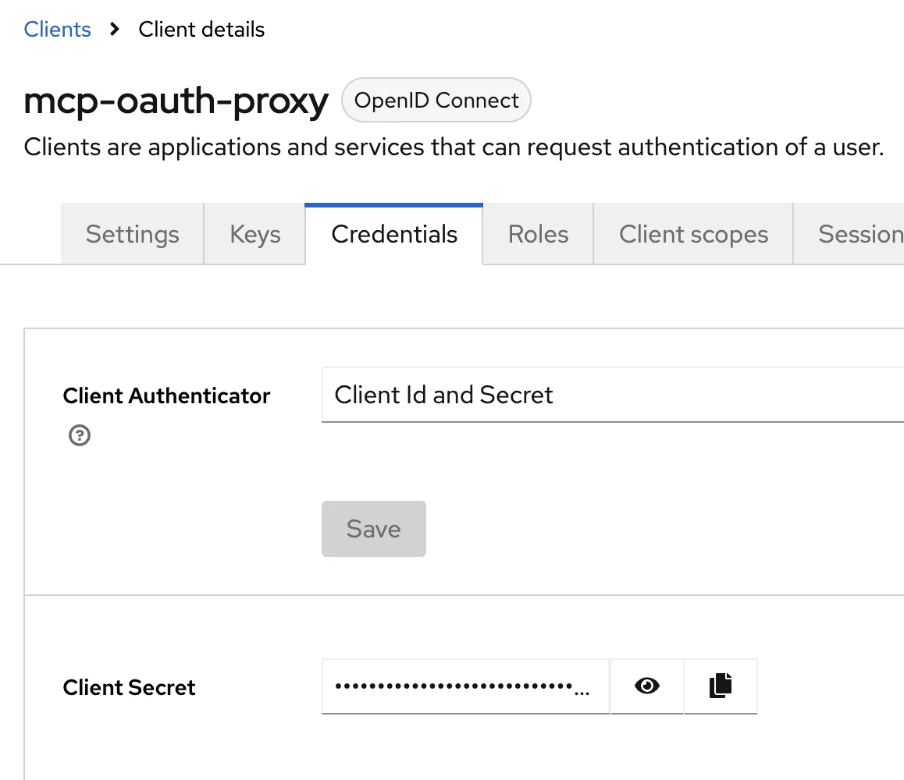Reveal the Client Secret value with the eye icon
The height and width of the screenshot is (780, 904).
pyautogui.click(x=646, y=686)
